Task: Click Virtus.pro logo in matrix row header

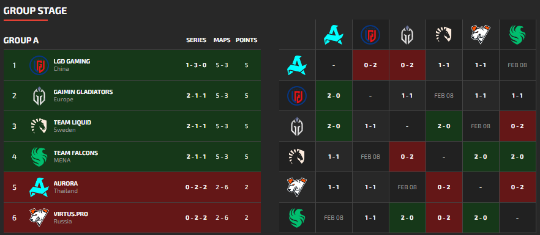Action: coord(297,187)
